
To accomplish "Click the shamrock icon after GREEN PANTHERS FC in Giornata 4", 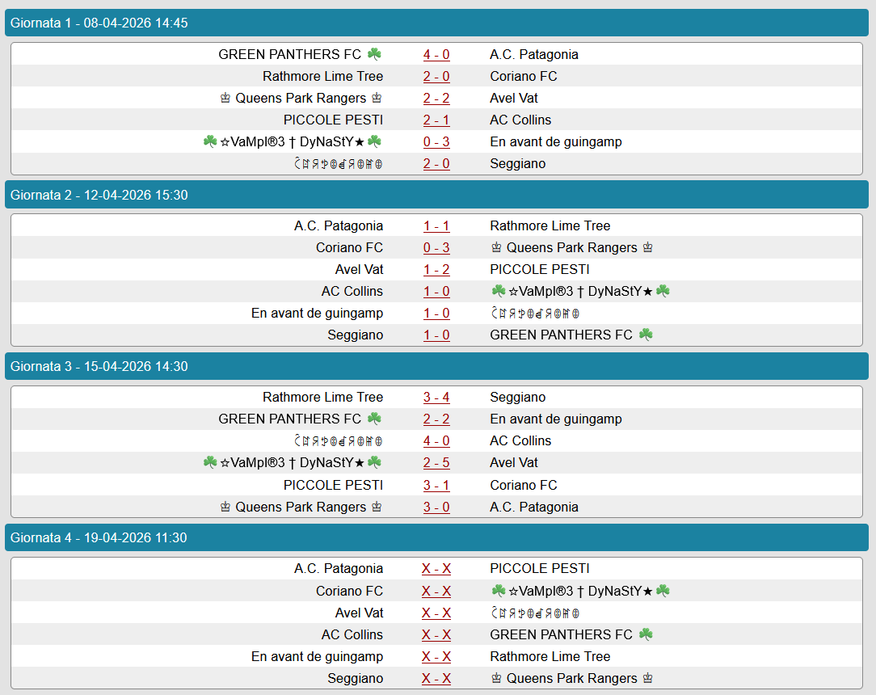I will pyautogui.click(x=646, y=634).
